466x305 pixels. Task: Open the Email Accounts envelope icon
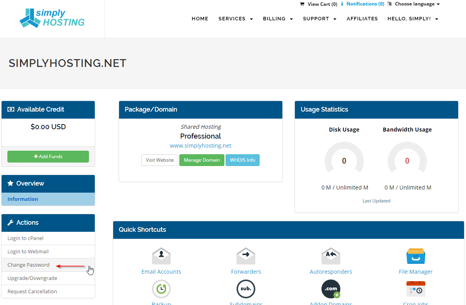pyautogui.click(x=161, y=256)
